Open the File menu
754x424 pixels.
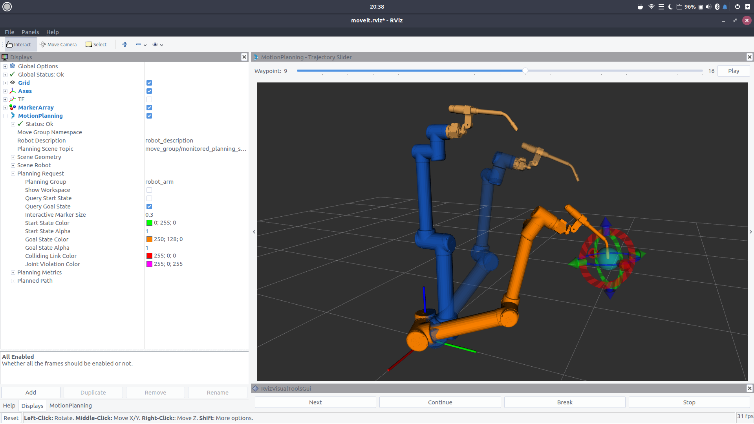pyautogui.click(x=9, y=32)
